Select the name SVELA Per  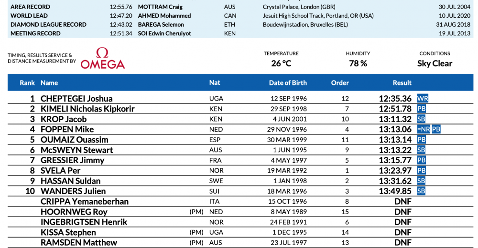tap(60, 170)
